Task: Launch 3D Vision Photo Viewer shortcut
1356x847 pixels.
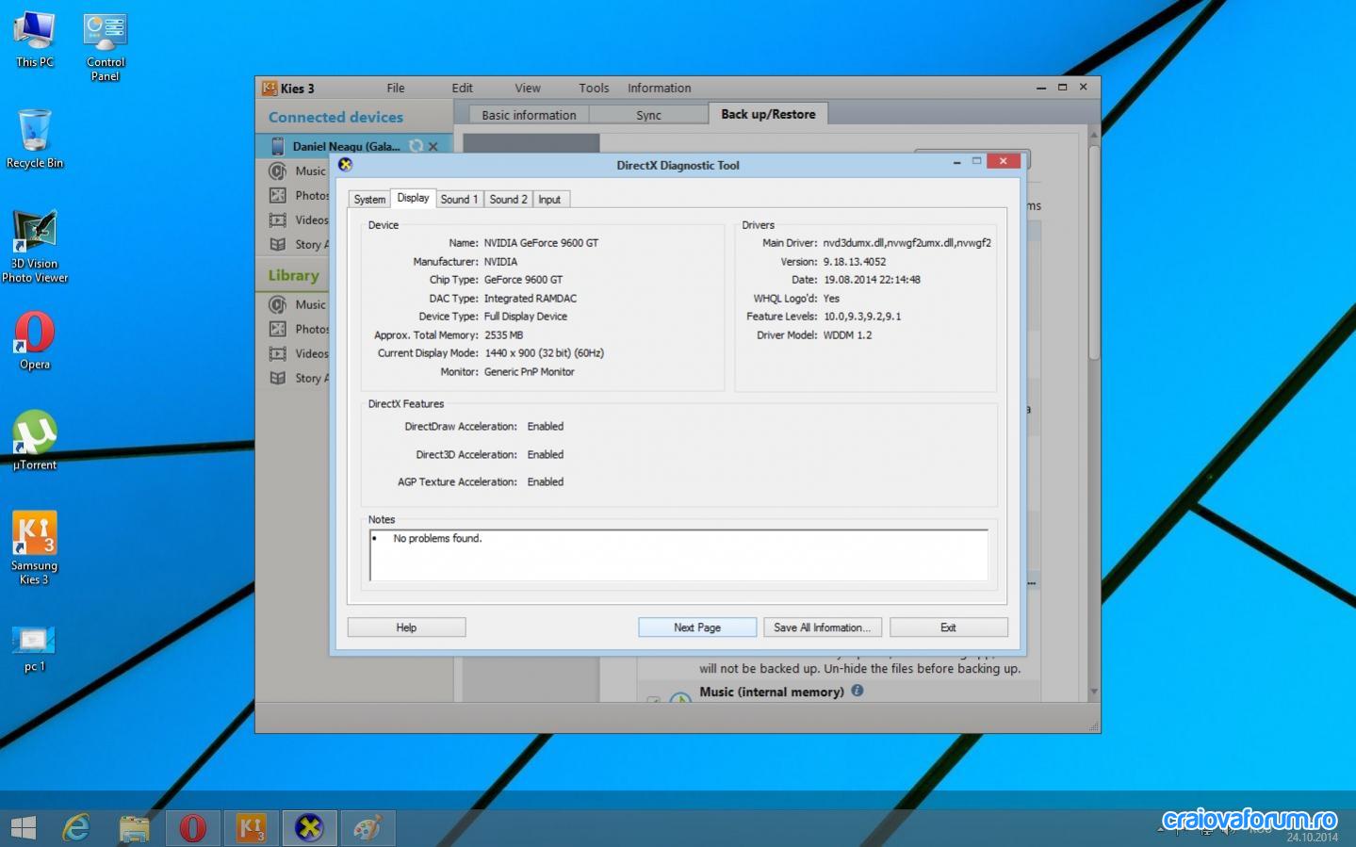Action: [35, 246]
